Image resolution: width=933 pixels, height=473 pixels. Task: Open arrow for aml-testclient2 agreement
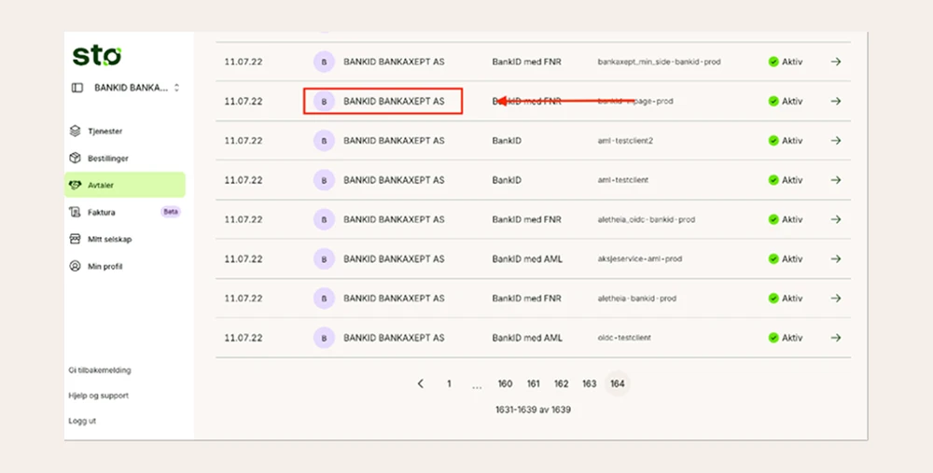tap(836, 141)
